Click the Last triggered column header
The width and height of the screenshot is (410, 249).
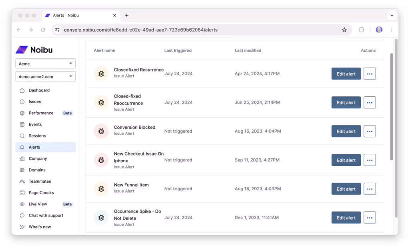point(178,50)
